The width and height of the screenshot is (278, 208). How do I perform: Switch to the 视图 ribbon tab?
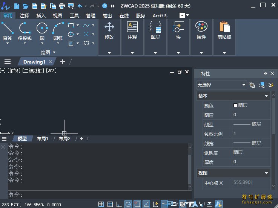point(58,15)
